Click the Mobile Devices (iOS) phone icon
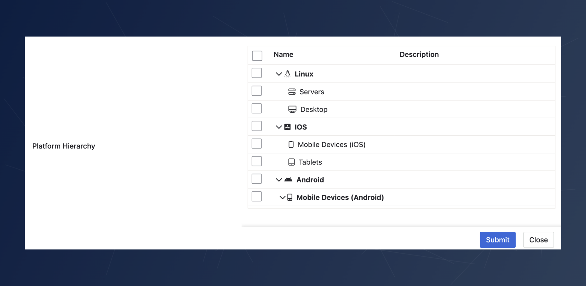Image resolution: width=586 pixels, height=286 pixels. (x=291, y=144)
